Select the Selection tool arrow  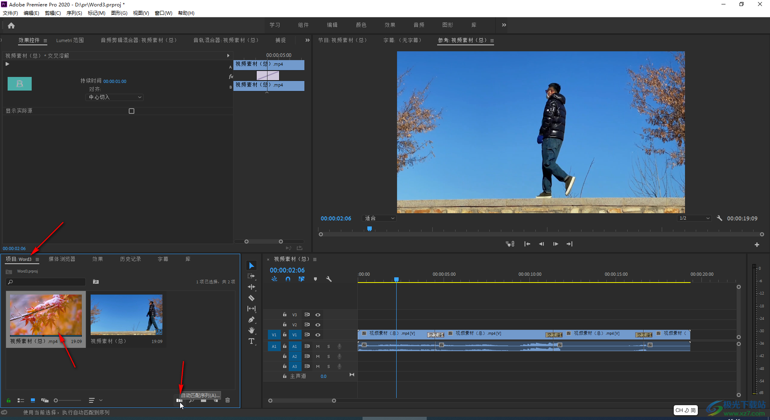pos(251,266)
